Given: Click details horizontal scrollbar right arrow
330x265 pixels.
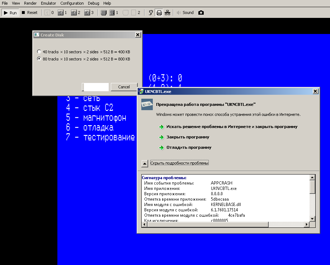Looking at the screenshot, I should coord(307,224).
